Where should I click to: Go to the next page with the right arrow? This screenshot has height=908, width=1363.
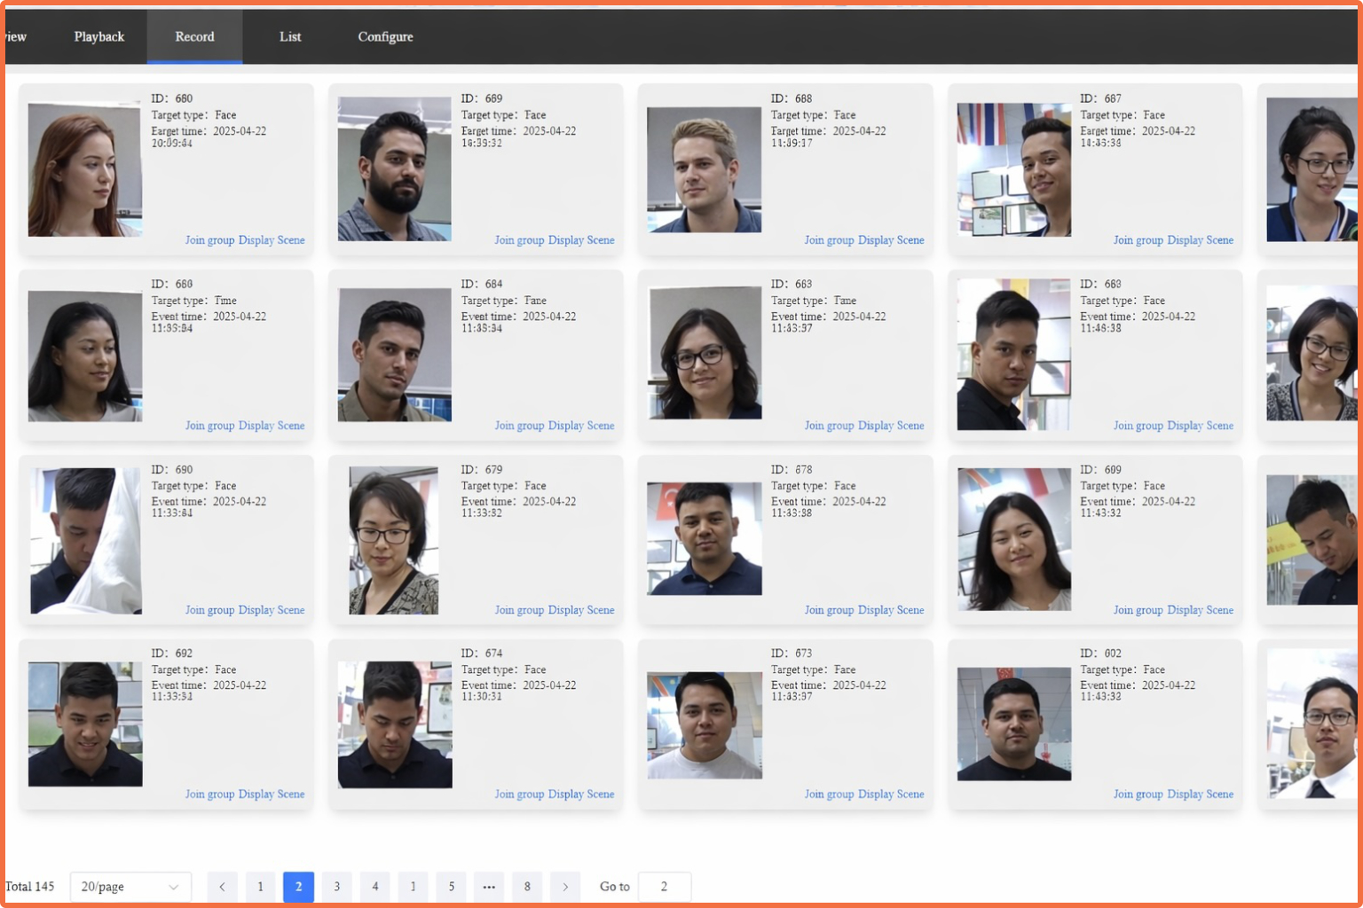[565, 887]
